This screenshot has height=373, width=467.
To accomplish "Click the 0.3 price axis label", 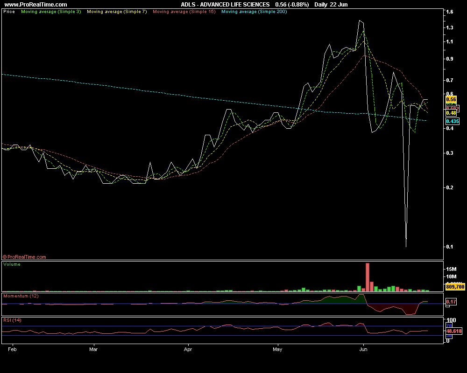I will point(450,153).
